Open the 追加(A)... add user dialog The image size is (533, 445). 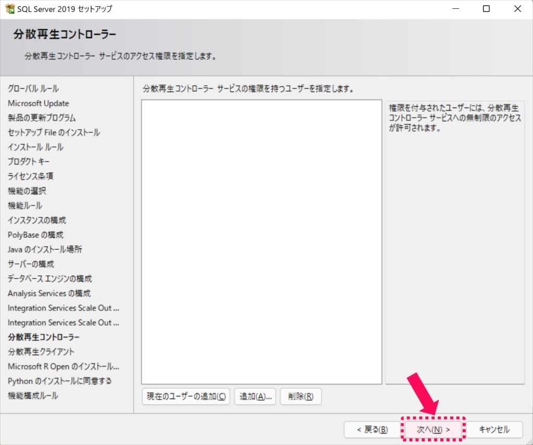255,397
